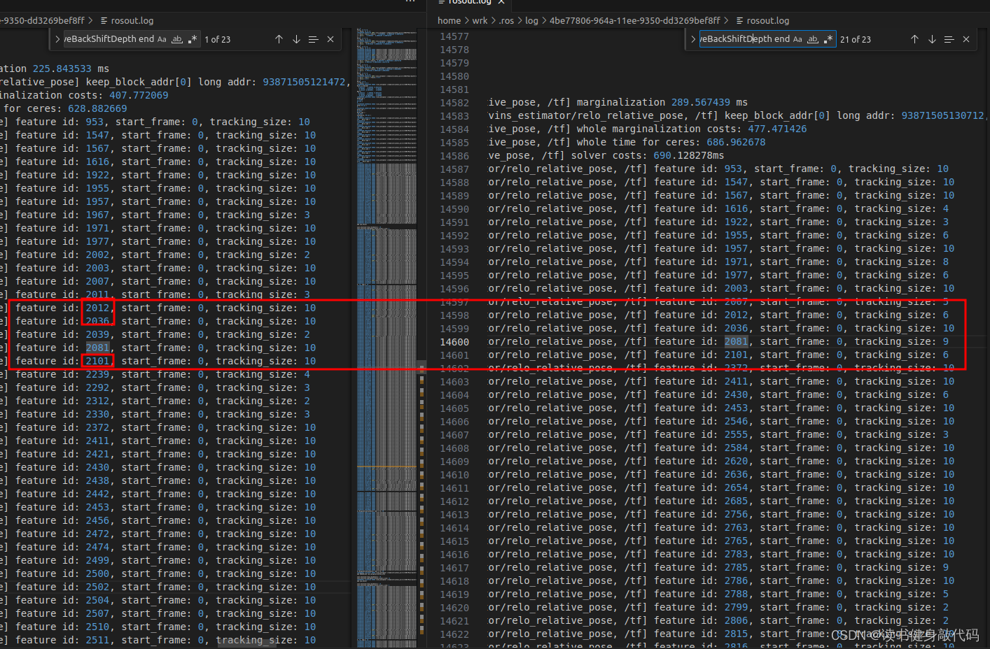Close the rosout.log tab in right editor
Viewport: 990px width, 649px height.
pyautogui.click(x=501, y=2)
